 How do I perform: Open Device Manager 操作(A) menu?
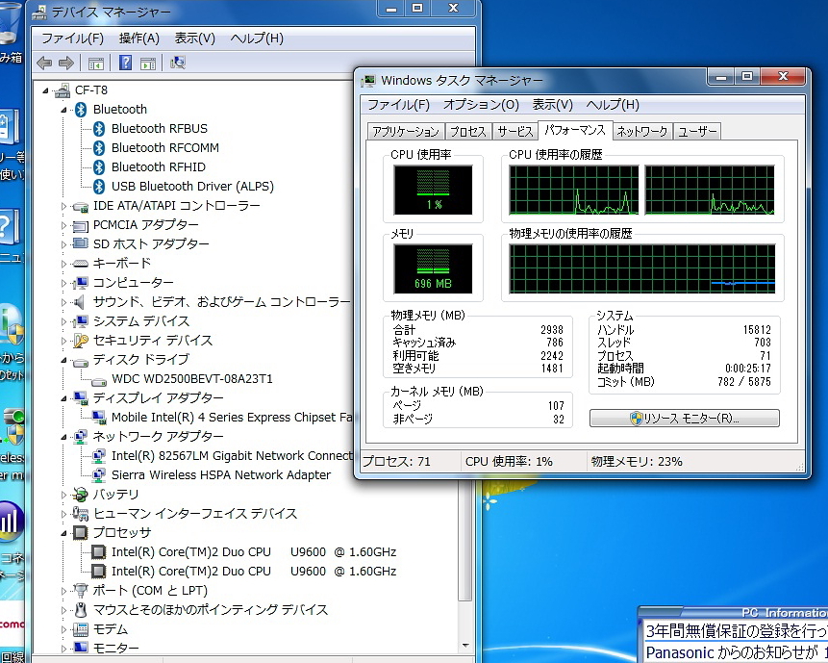[x=138, y=38]
